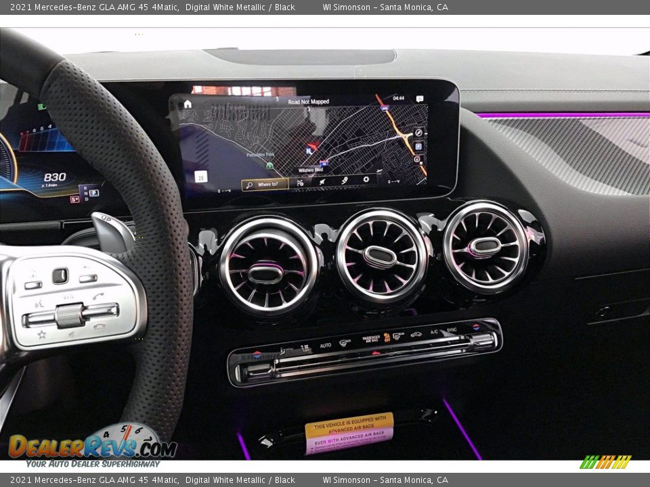Click the top caption '2021 Mercedes-Benz GLA AMG 45 4Matic'
Image resolution: width=650 pixels, height=487 pixels.
(95, 7)
